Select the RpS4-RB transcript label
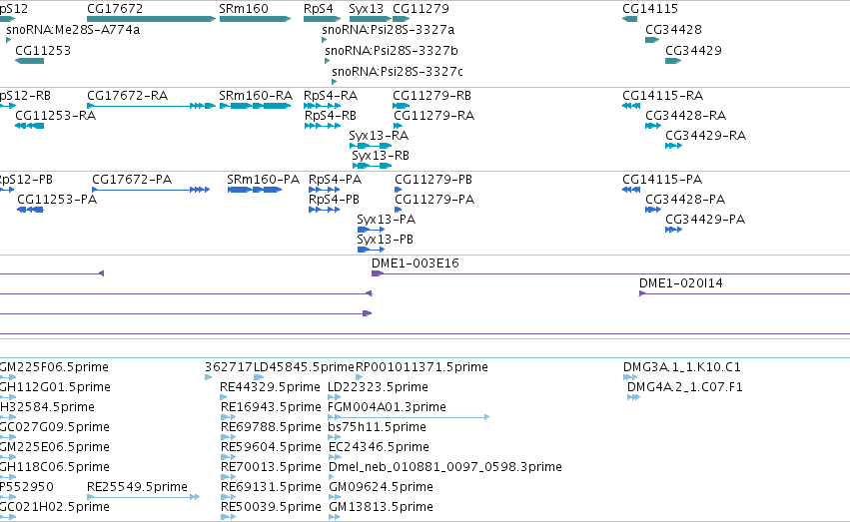850x522 pixels. (331, 116)
